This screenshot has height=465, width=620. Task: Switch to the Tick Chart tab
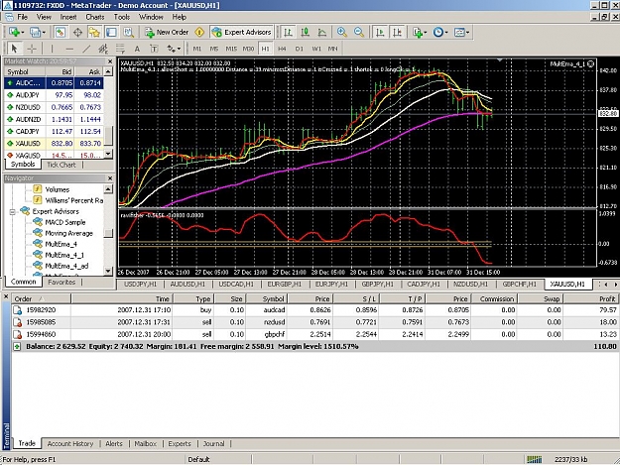[62, 165]
